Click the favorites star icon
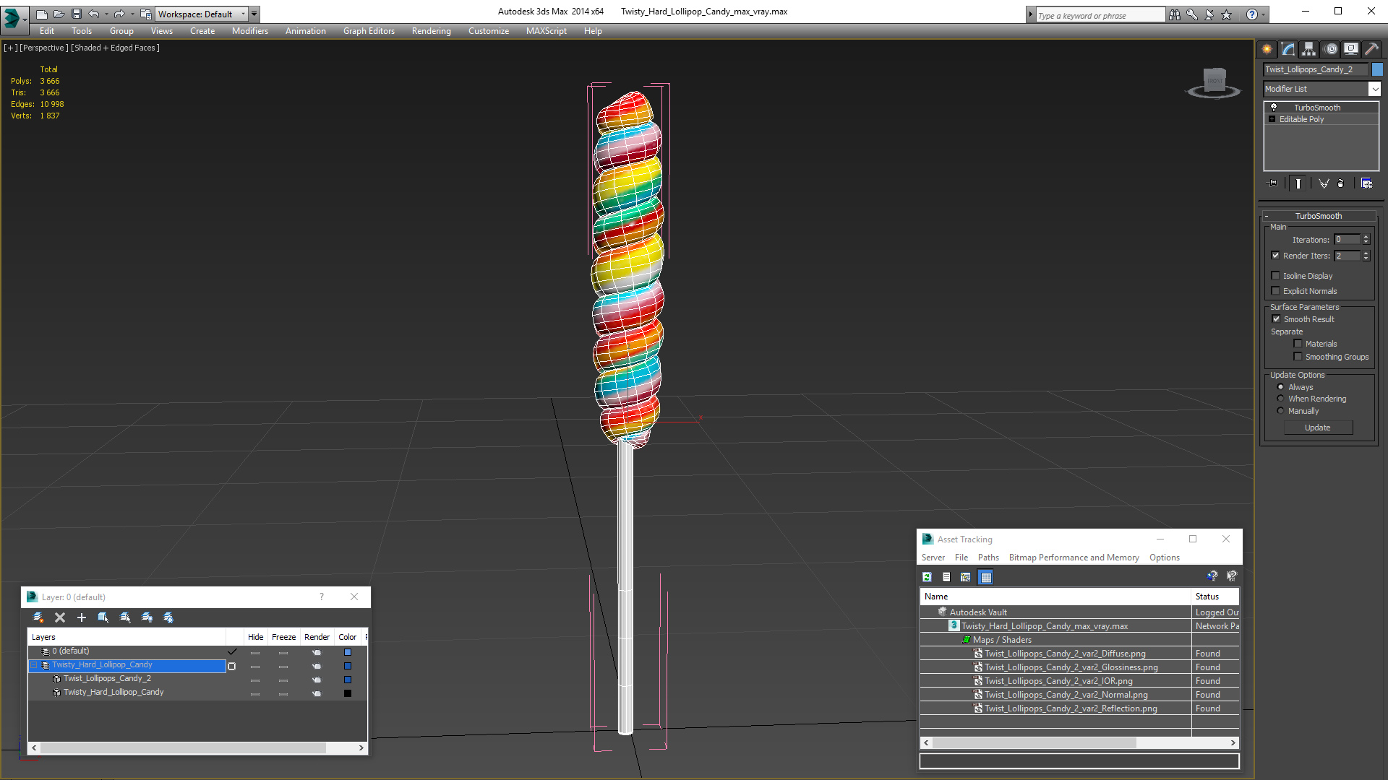Screen dimensions: 1388x780 (1227, 14)
